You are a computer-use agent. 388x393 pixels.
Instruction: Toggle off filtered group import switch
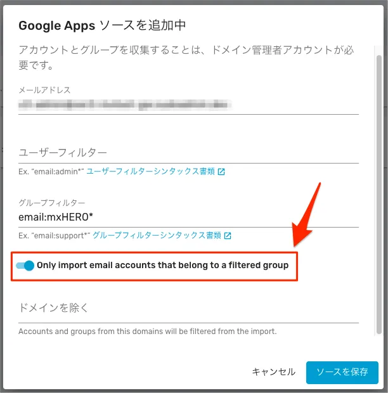pyautogui.click(x=25, y=266)
